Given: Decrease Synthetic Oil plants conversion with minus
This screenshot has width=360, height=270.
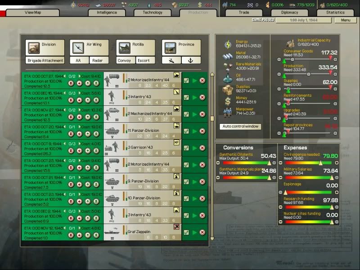Looking at the screenshot, I should (x=218, y=163).
